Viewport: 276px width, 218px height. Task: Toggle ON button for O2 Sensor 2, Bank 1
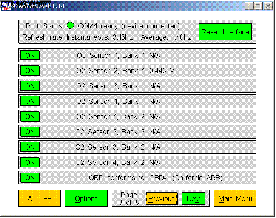pyautogui.click(x=30, y=71)
